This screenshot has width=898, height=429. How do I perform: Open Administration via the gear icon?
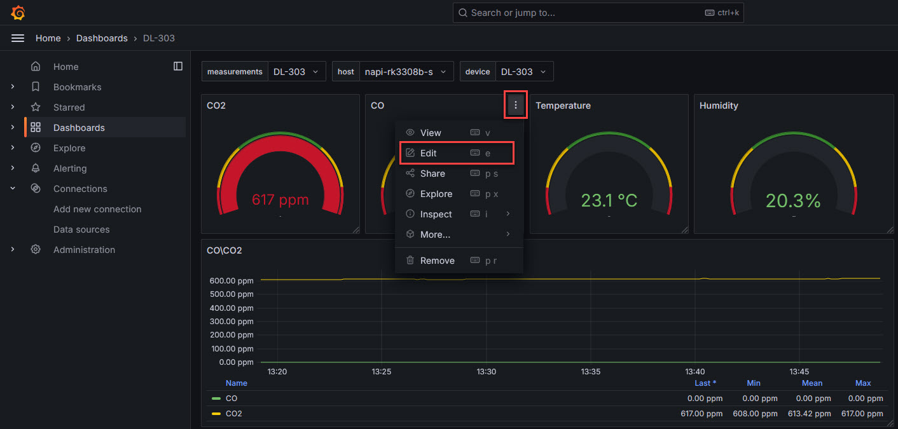36,249
